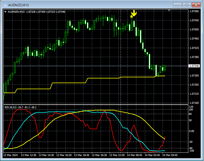Click time axis label 13 Mar 2024
Image resolution: width=204 pixels, height=161 pixels.
(10, 155)
